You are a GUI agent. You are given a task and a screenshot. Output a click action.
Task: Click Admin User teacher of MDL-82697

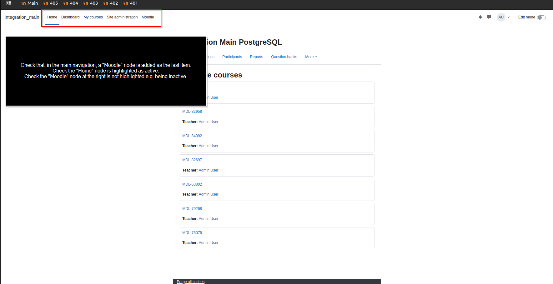point(209,170)
